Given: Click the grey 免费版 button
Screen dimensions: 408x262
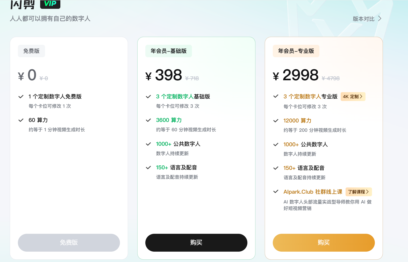Looking at the screenshot, I should pos(69,243).
